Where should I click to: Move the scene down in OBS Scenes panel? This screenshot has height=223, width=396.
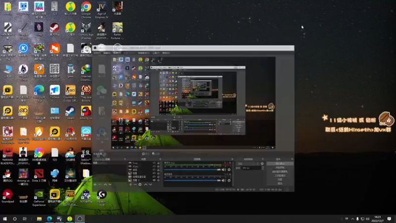tap(110, 184)
